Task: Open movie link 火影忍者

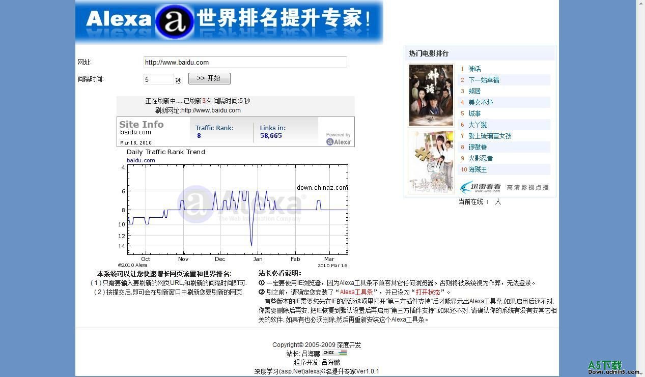Action: (x=481, y=158)
